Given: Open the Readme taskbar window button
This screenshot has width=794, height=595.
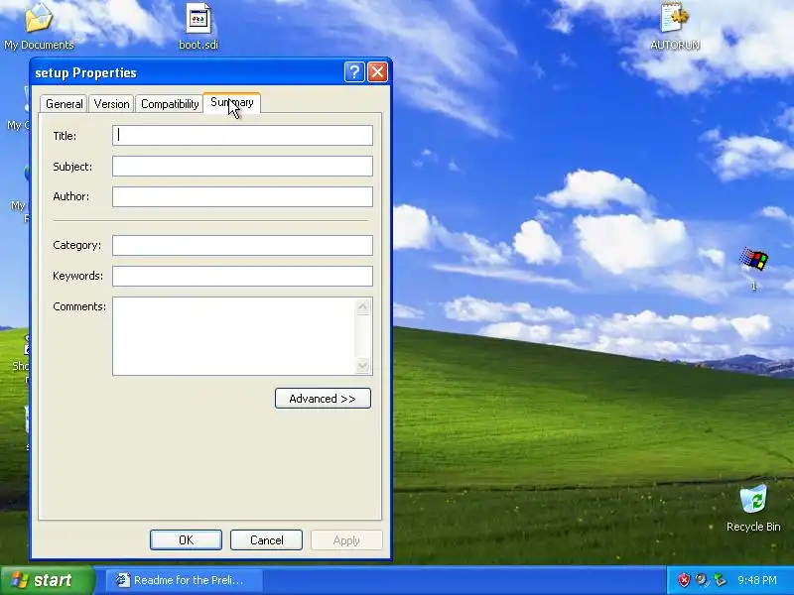Looking at the screenshot, I should click(184, 580).
